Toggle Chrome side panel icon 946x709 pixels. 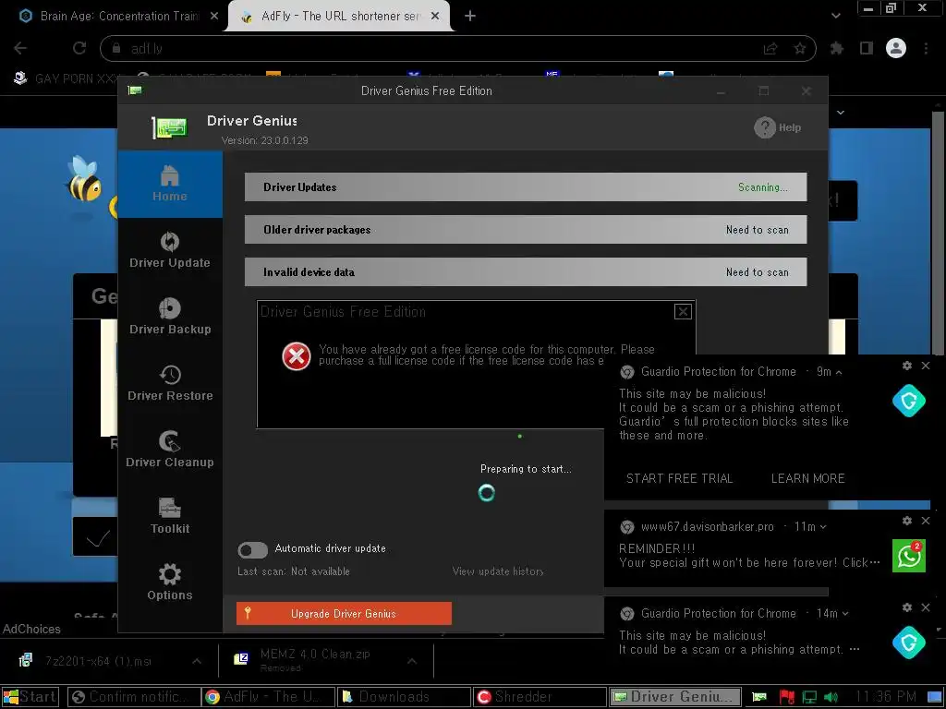click(867, 48)
